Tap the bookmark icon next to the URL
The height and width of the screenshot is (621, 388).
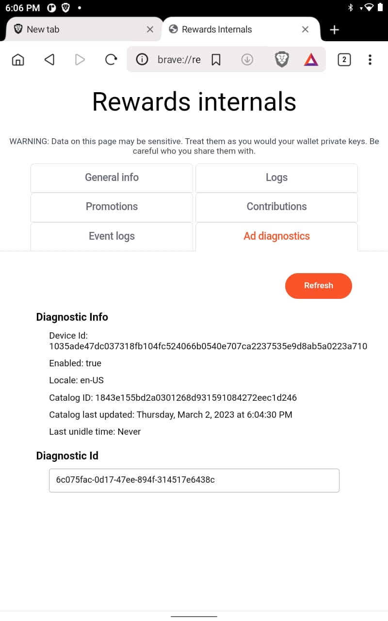pos(216,59)
